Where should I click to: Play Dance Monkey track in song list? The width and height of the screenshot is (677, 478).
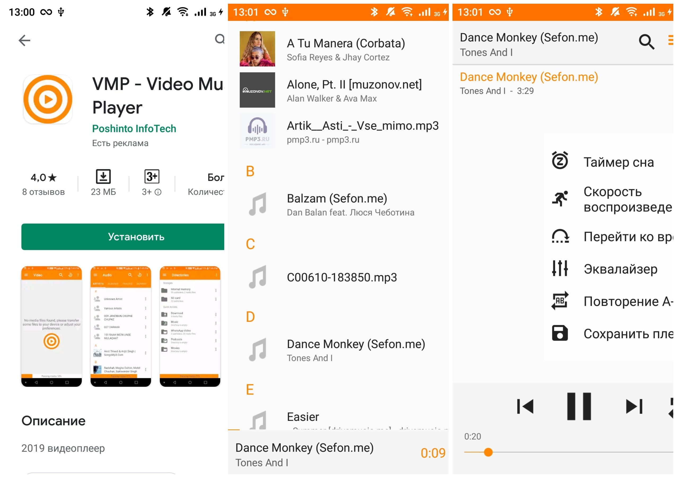coord(338,350)
